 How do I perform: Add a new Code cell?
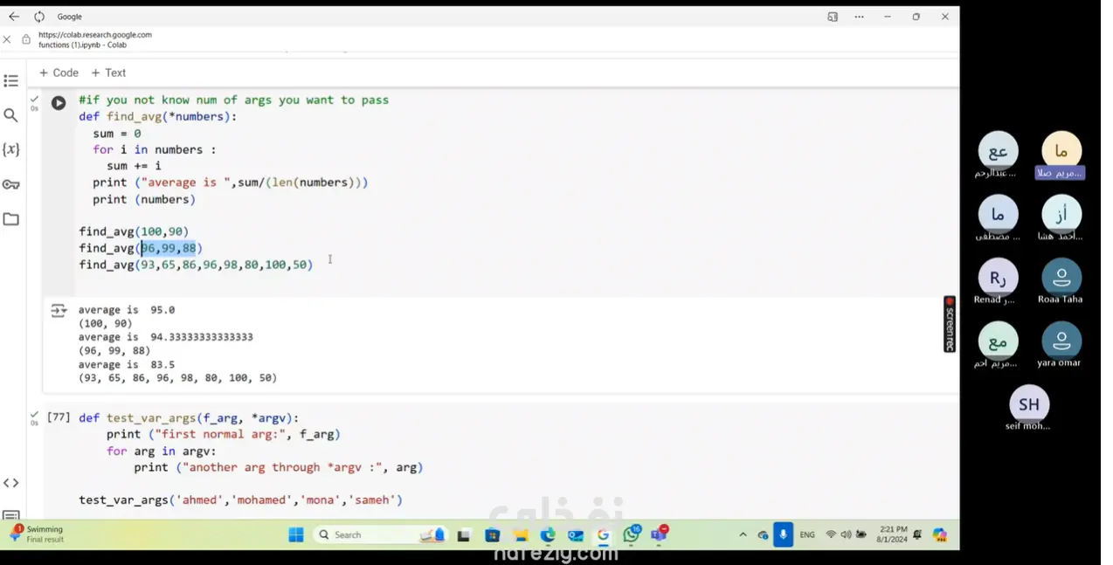tap(59, 73)
